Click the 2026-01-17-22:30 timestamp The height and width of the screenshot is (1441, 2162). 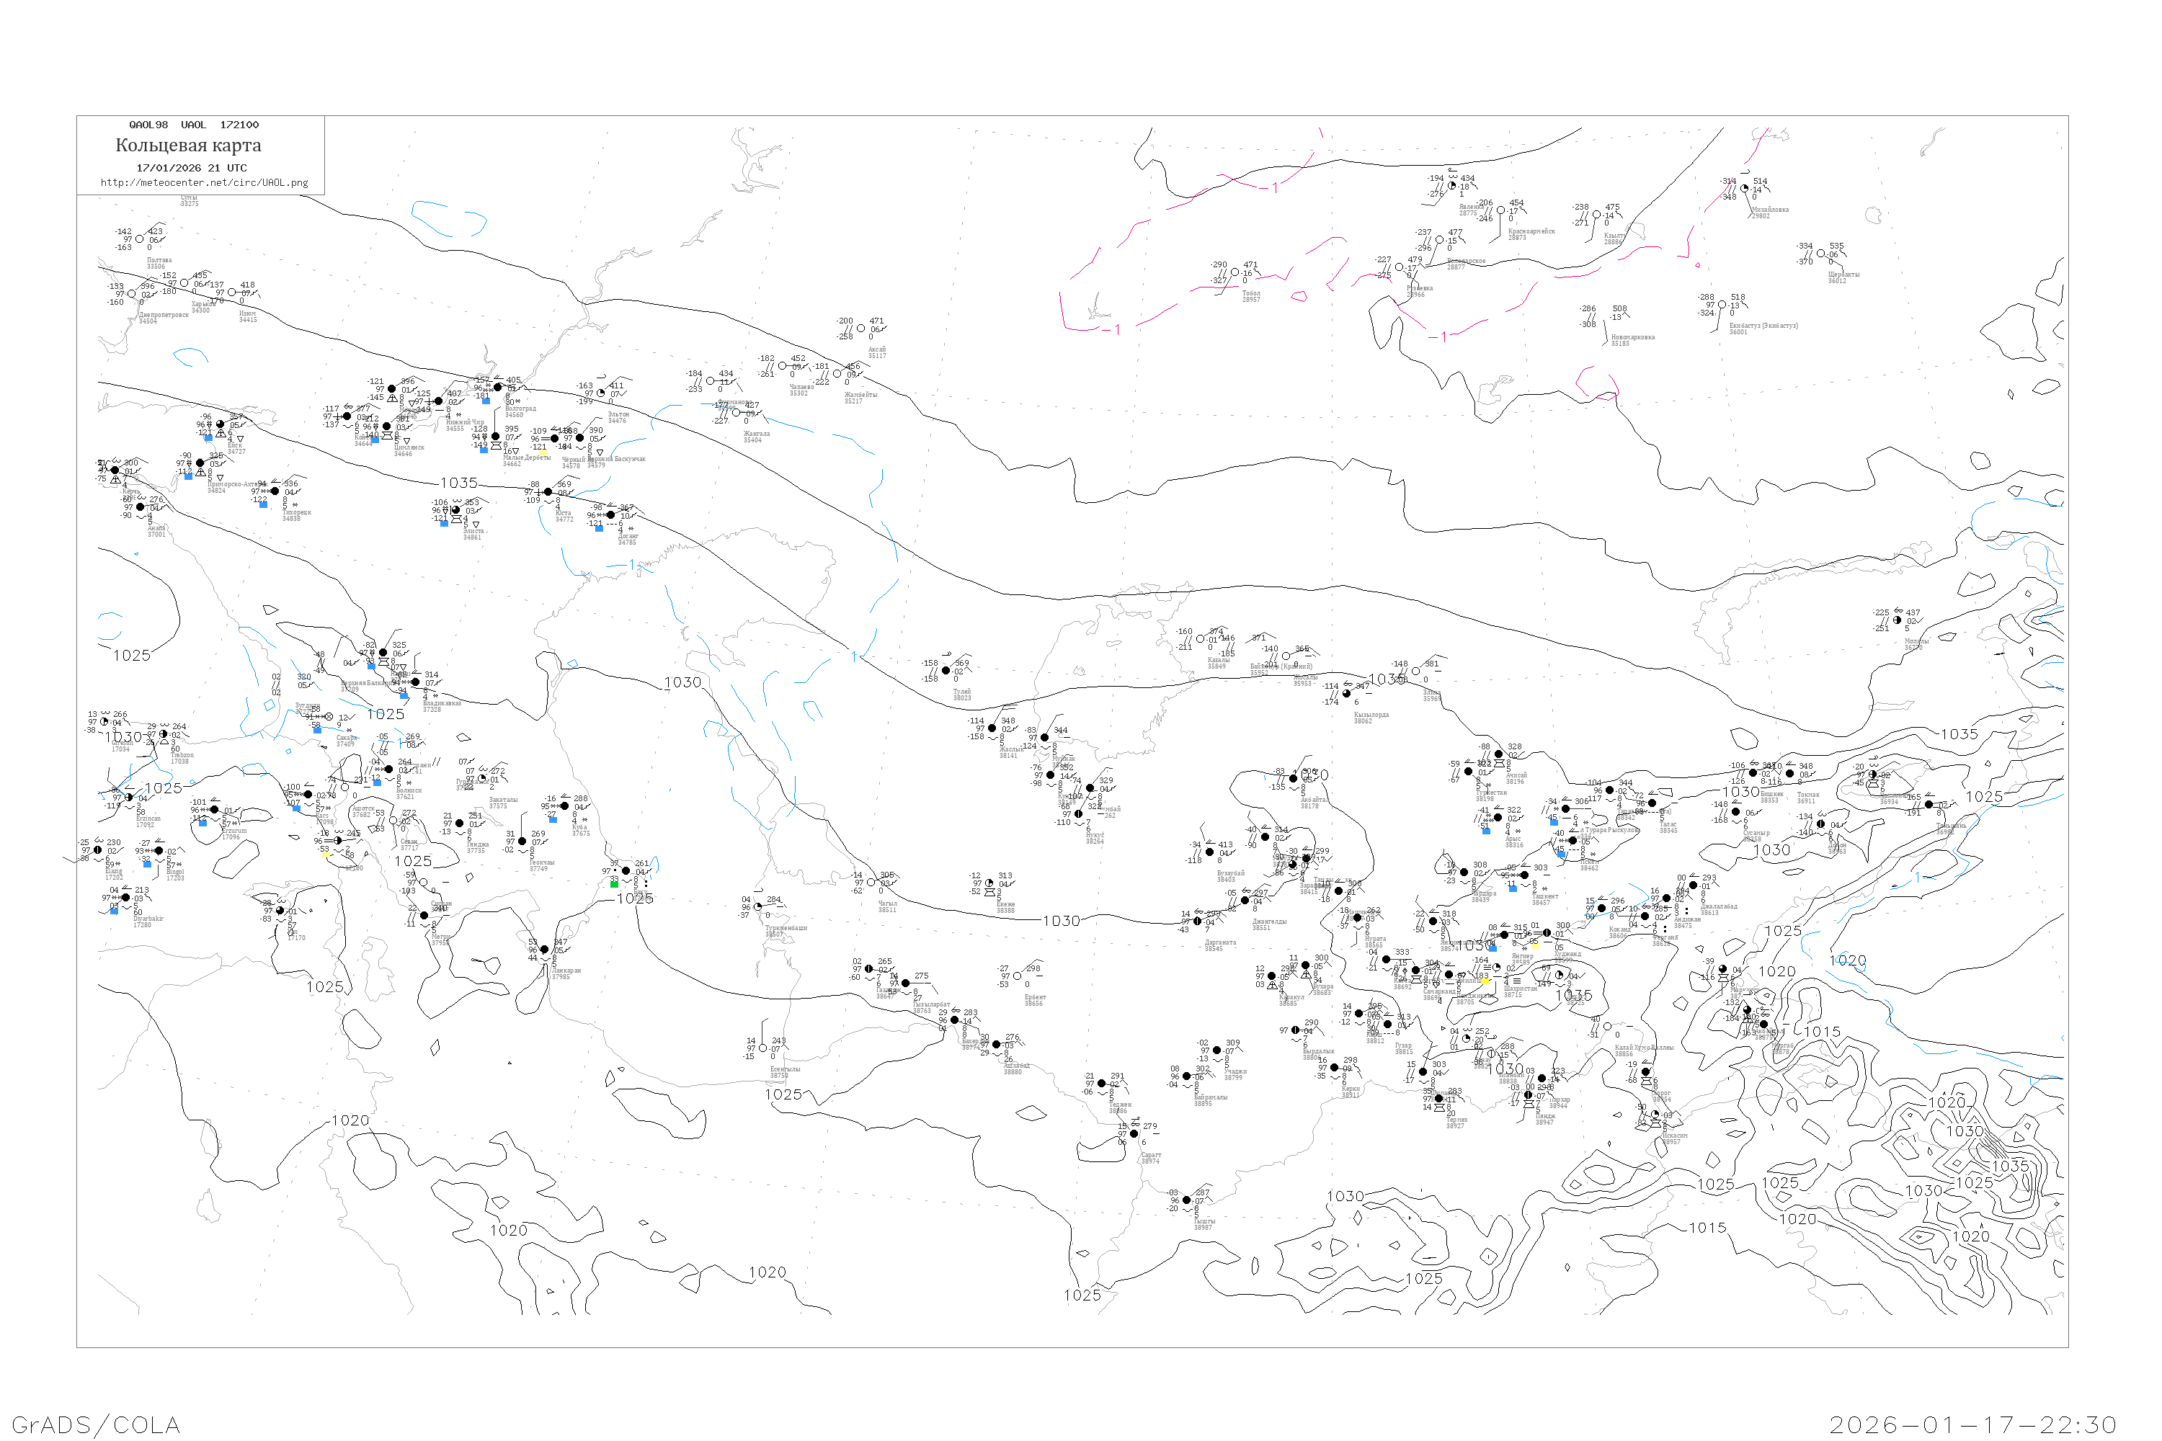click(x=1972, y=1424)
